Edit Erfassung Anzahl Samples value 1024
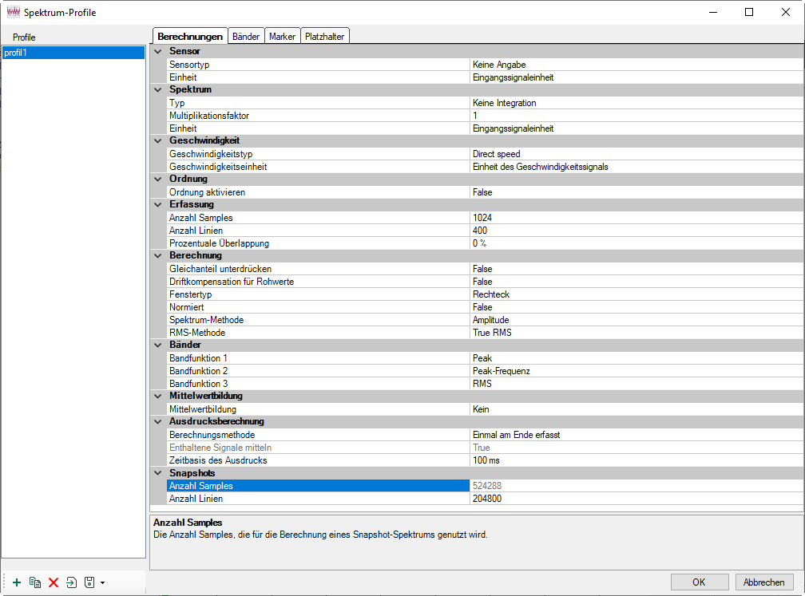This screenshot has height=596, width=805. (636, 218)
